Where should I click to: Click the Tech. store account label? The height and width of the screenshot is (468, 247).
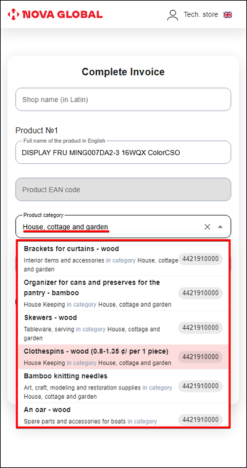[x=201, y=14]
